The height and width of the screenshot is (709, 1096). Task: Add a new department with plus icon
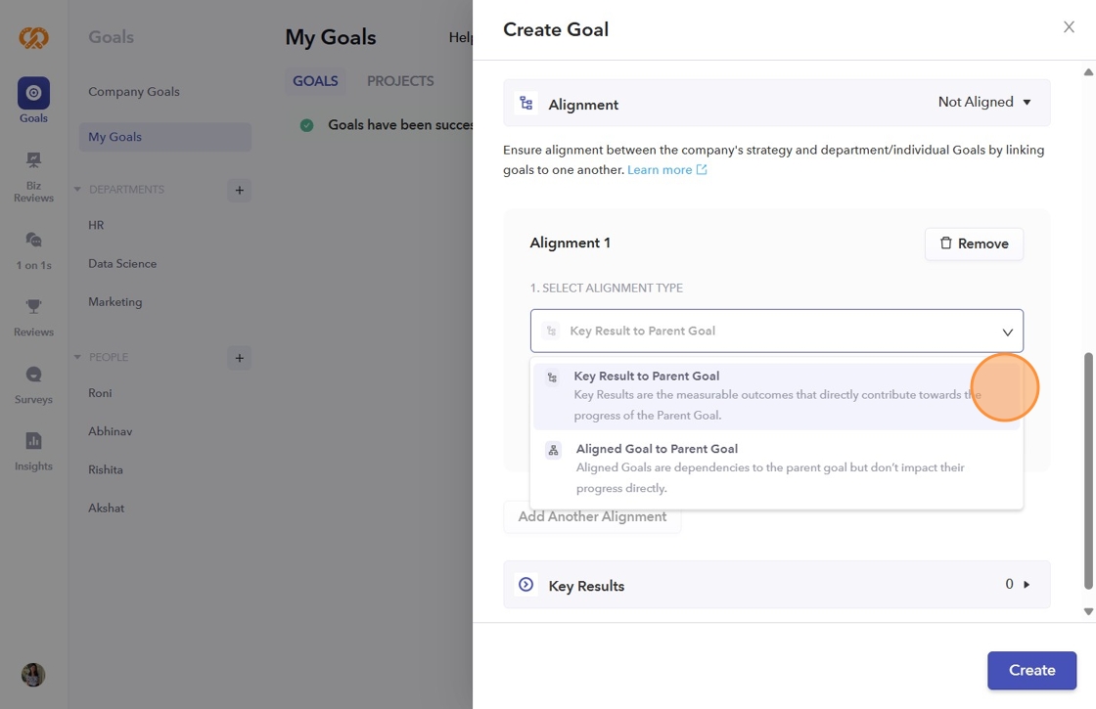pyautogui.click(x=239, y=190)
